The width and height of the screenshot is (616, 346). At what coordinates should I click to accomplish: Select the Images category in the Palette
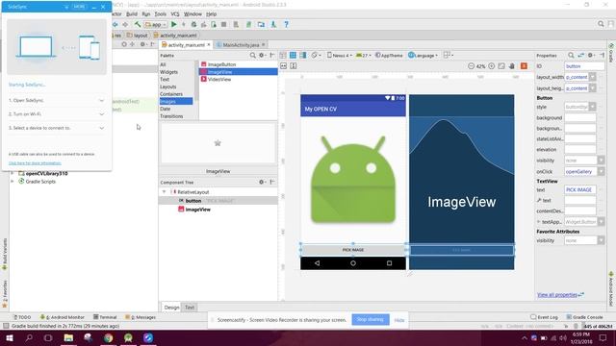[176, 102]
